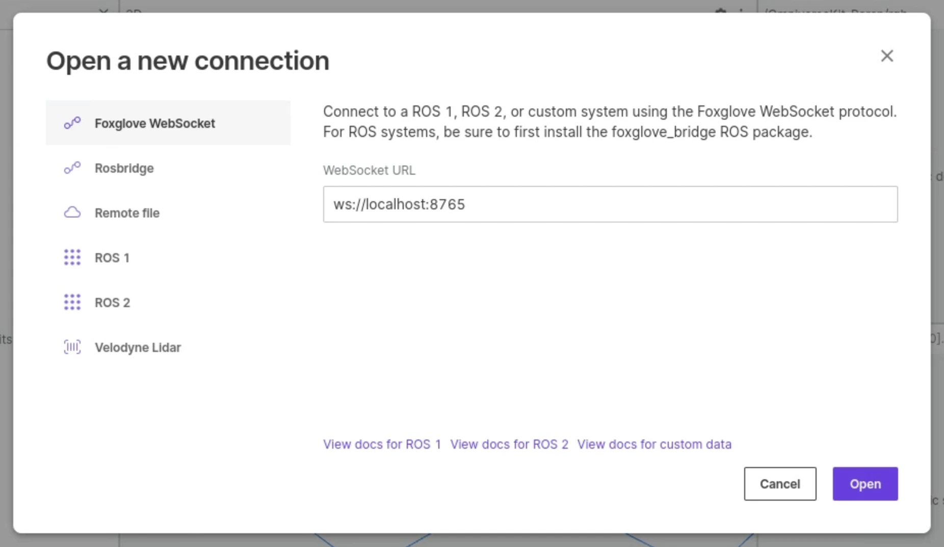944x547 pixels.
Task: Focus the WebSocket URL input field
Action: click(610, 204)
